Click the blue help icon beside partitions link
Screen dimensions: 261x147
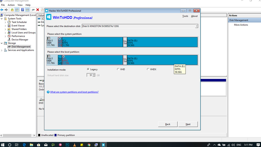(48, 92)
